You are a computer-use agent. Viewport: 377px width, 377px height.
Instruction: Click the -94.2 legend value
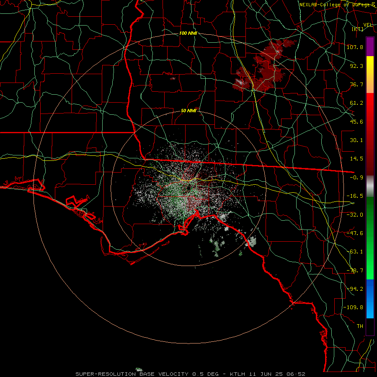[355, 289]
